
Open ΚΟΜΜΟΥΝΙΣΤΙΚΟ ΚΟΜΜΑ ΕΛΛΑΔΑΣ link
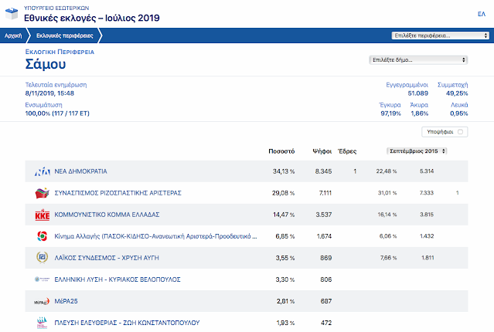click(x=107, y=215)
